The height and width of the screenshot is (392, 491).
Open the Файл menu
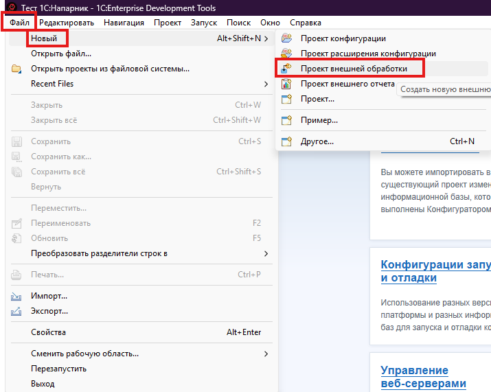pyautogui.click(x=19, y=23)
